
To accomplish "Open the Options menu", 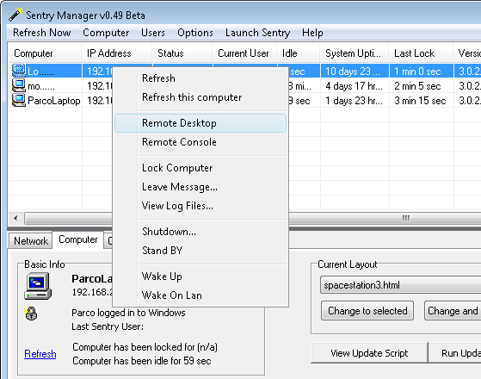I will point(195,33).
